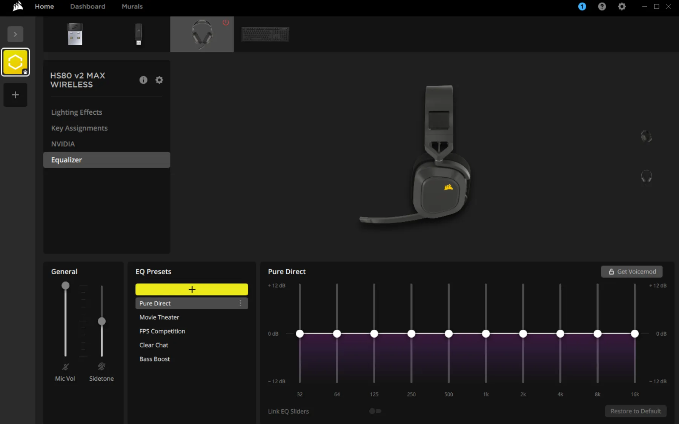
Task: Open HS80 device settings gear
Action: pyautogui.click(x=159, y=80)
